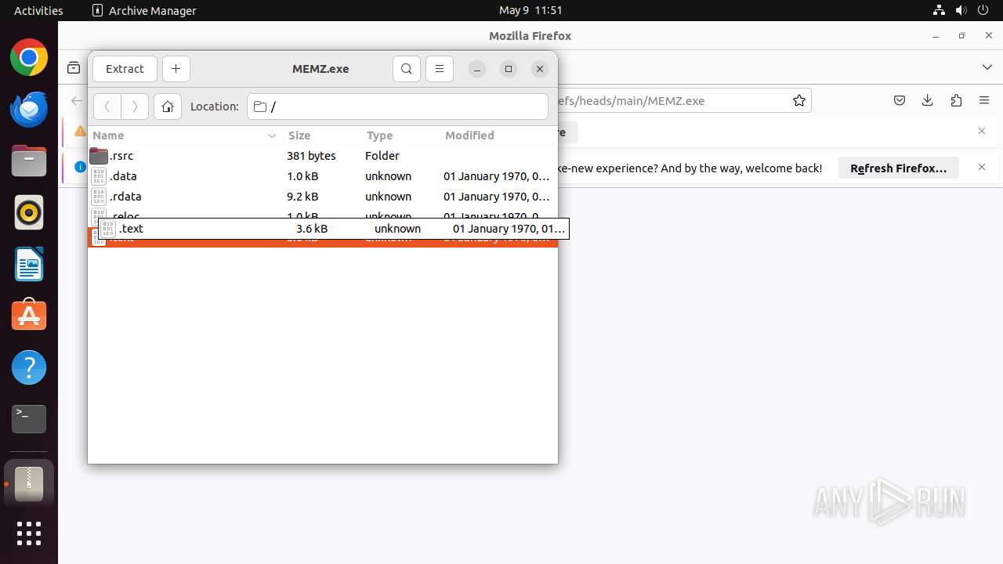Add files with the plus button
1003x564 pixels.
[x=176, y=69]
